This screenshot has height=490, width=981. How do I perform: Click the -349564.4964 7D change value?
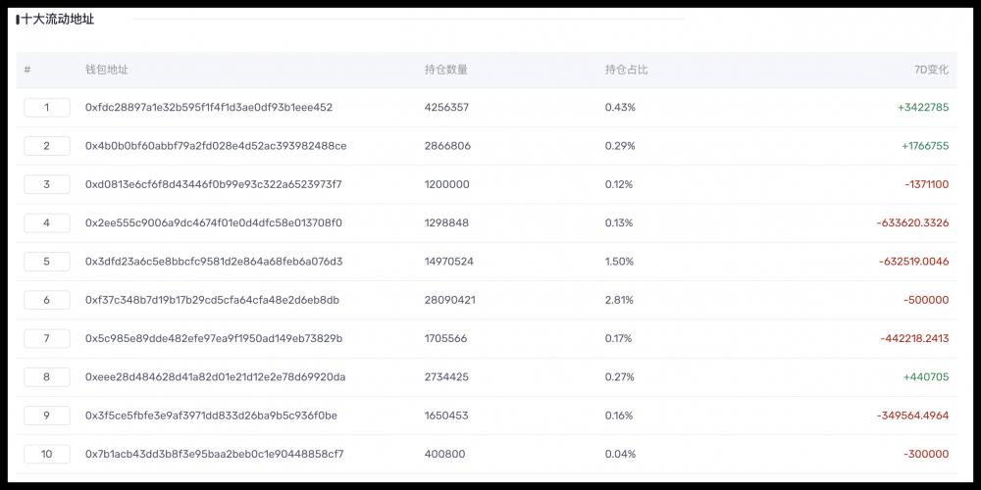coord(912,416)
